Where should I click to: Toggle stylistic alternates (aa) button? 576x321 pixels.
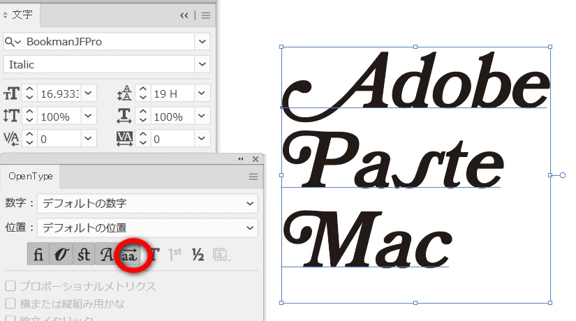tap(129, 254)
